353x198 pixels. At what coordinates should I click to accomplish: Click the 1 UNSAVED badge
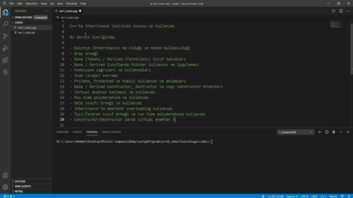point(41,18)
